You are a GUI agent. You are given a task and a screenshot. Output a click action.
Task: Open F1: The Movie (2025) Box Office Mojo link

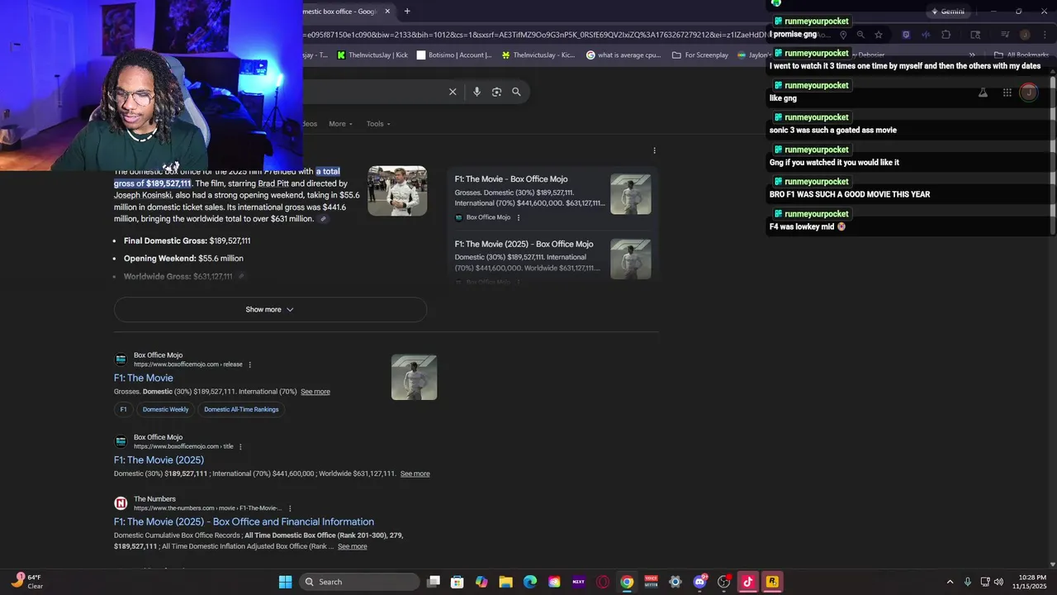coord(159,459)
